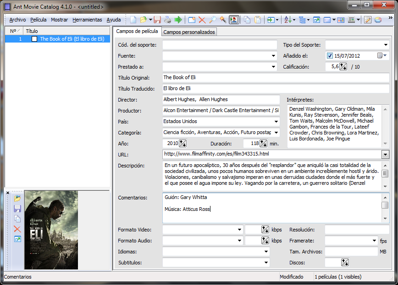
Task: Expand the Framerate dropdown
Action: [x=375, y=241]
